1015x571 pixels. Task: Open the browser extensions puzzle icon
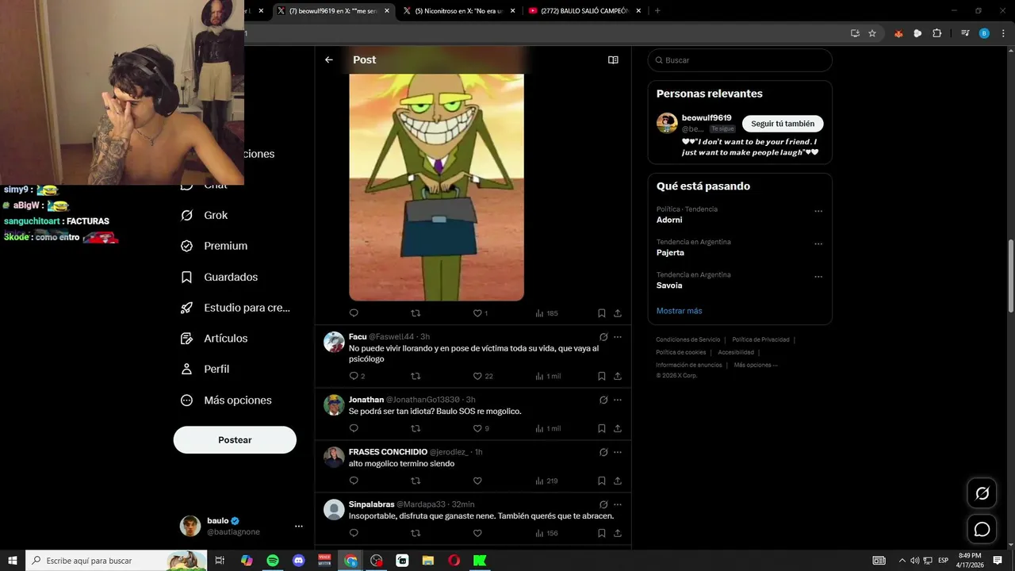(x=936, y=33)
